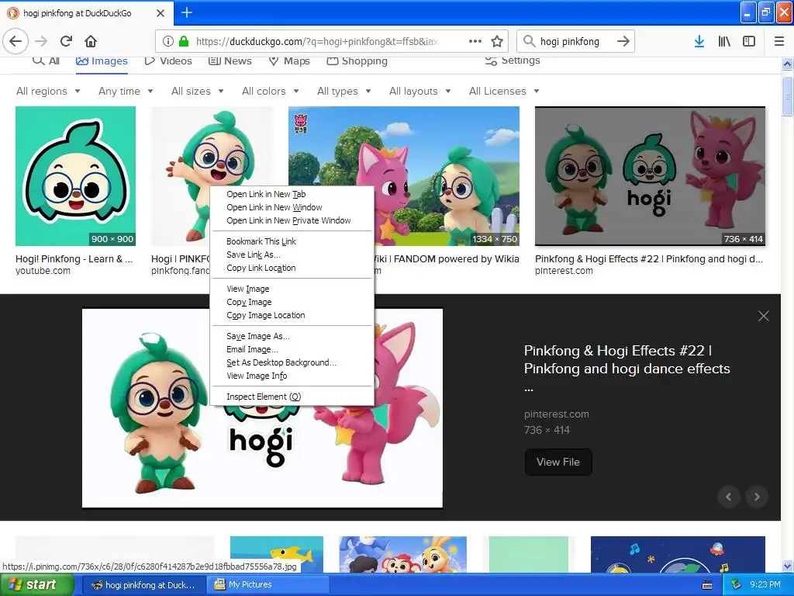Switch to the Images tab
The height and width of the screenshot is (596, 794).
tap(102, 61)
